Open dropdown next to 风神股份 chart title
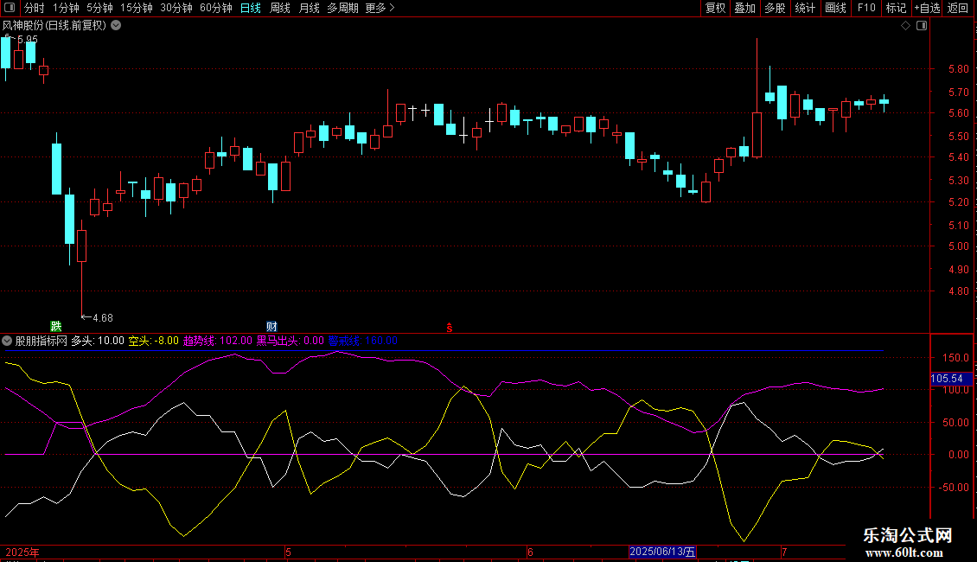The image size is (977, 562). (x=116, y=26)
